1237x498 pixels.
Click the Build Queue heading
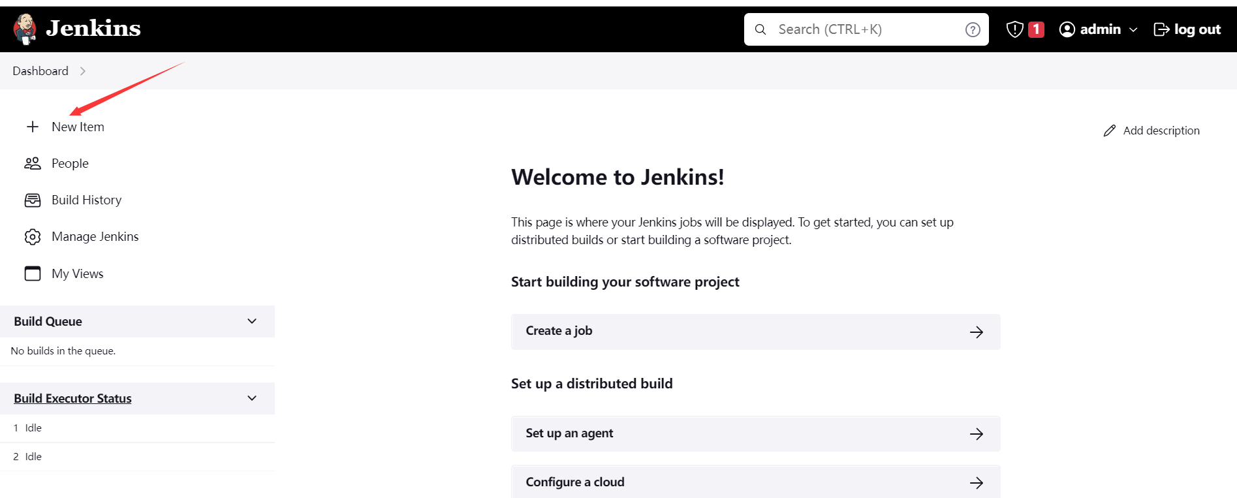(x=48, y=321)
